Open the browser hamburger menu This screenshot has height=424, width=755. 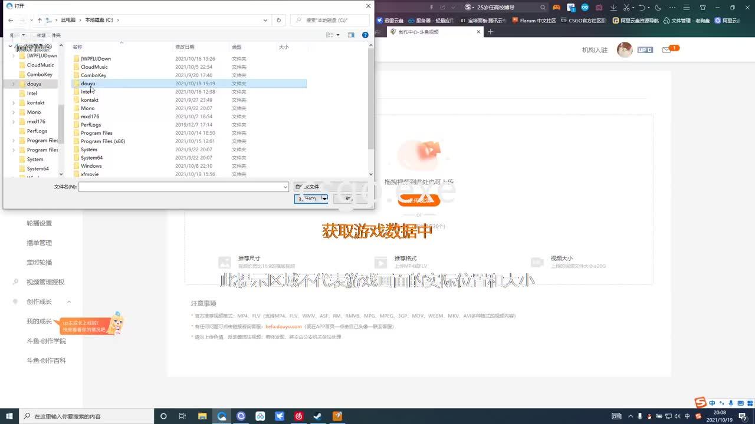point(686,8)
